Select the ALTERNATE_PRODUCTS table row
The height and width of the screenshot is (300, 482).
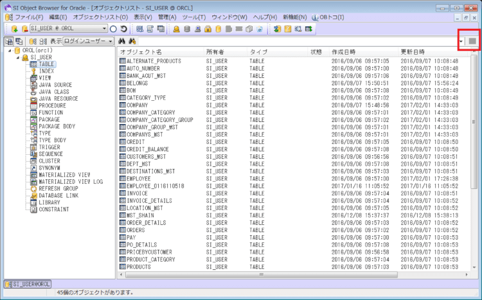click(x=293, y=61)
